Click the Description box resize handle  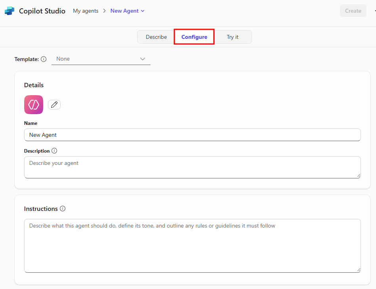(x=358, y=176)
